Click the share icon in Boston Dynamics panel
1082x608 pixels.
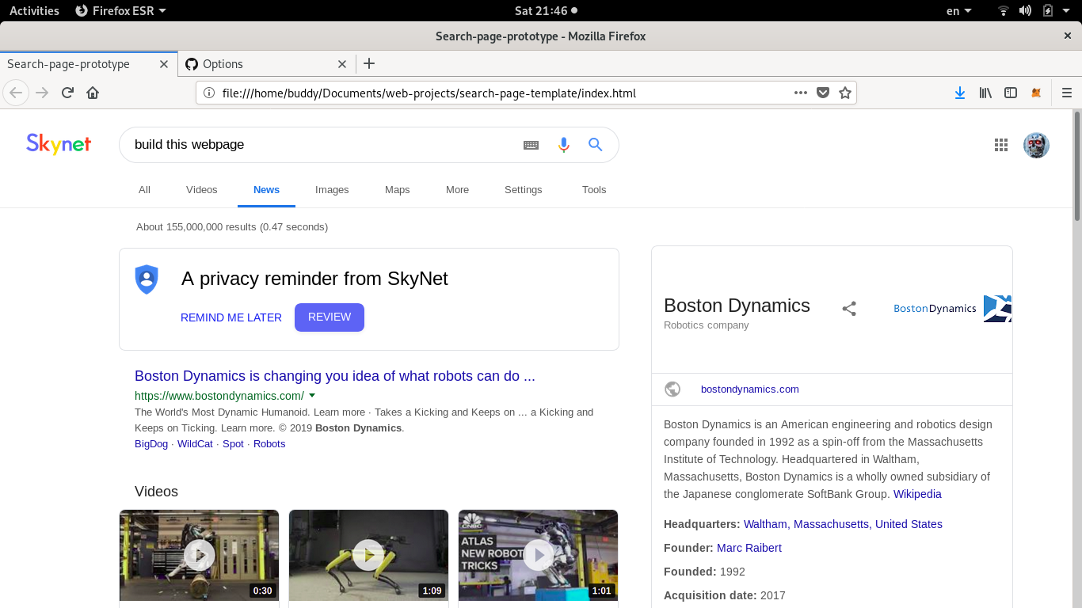click(x=848, y=309)
